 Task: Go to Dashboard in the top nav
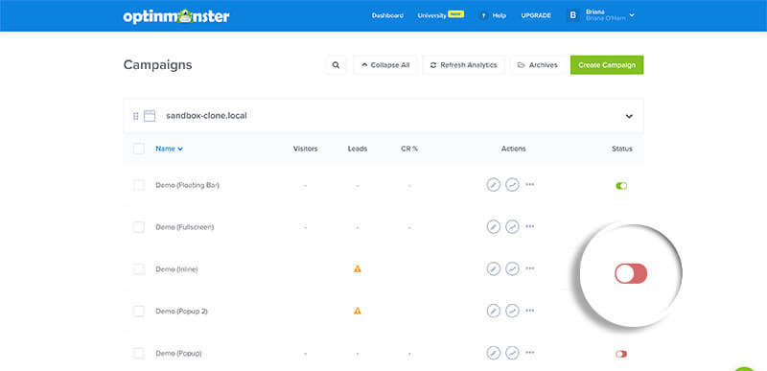(387, 15)
